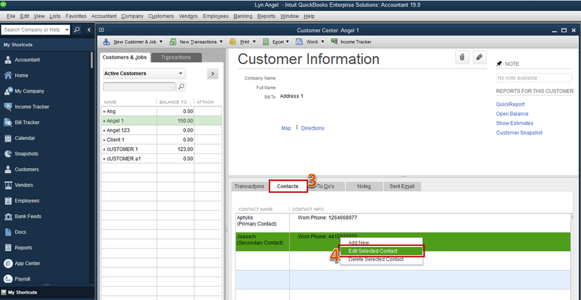Select the Aphylis primary contact row
The height and width of the screenshot is (300, 581).
403,223
